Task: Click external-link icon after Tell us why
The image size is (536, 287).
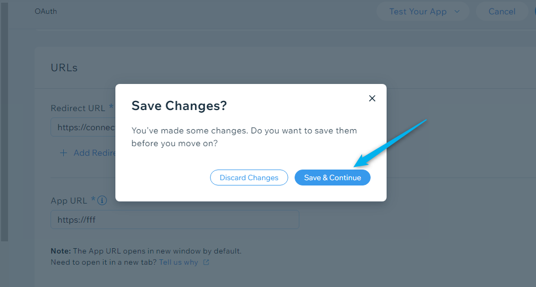Action: click(206, 262)
